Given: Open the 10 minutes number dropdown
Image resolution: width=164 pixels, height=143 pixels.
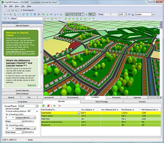Looking at the screenshot, I should click(13, 128).
